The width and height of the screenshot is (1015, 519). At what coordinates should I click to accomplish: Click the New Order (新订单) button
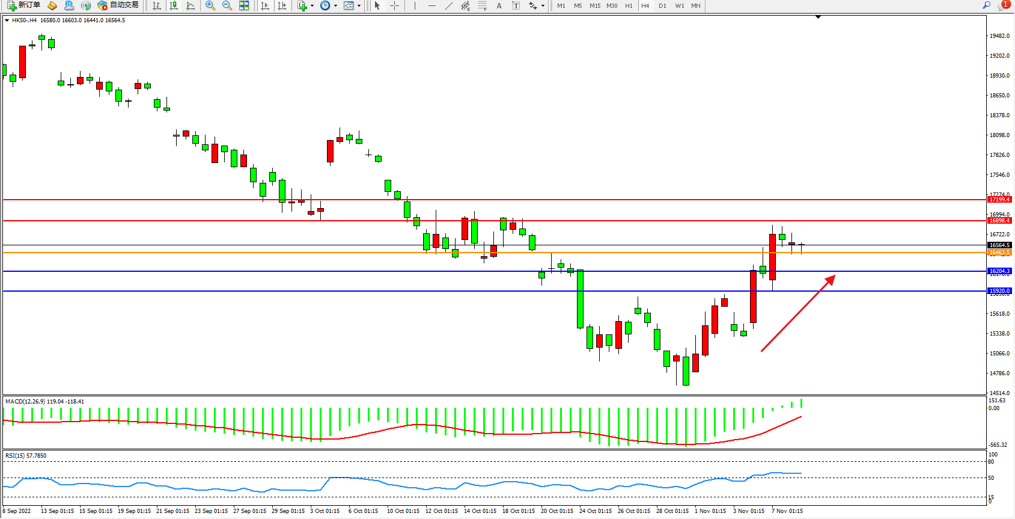pos(23,5)
